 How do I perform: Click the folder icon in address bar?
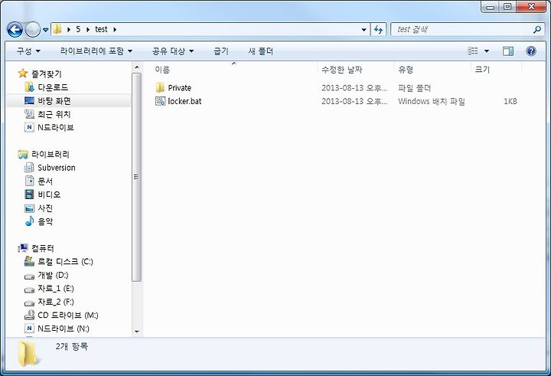point(57,29)
